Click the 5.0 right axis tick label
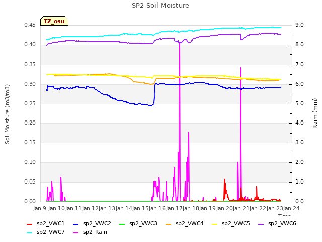Screen dimensions: 322x242 coord(300,104)
